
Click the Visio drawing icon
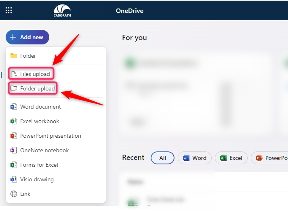14,179
